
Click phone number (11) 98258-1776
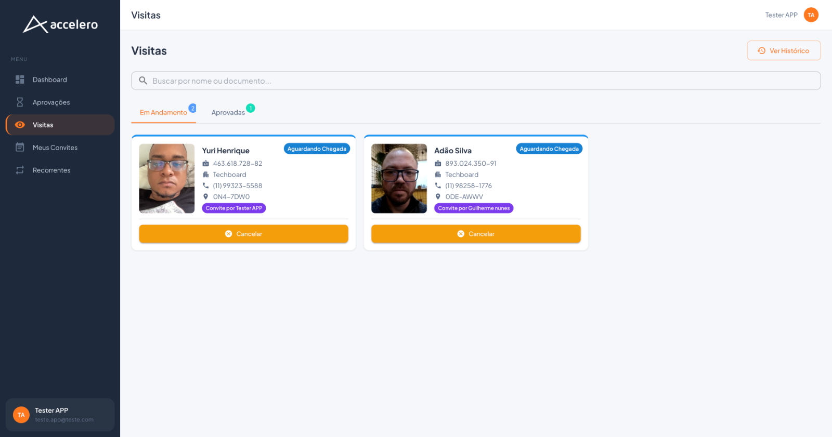point(469,186)
